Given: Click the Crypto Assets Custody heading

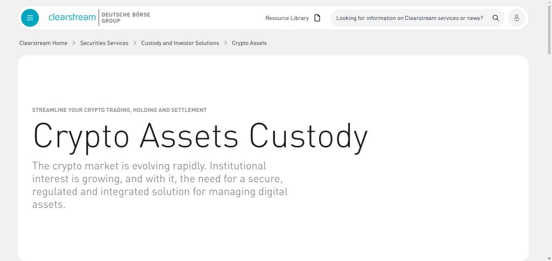Looking at the screenshot, I should [x=201, y=137].
